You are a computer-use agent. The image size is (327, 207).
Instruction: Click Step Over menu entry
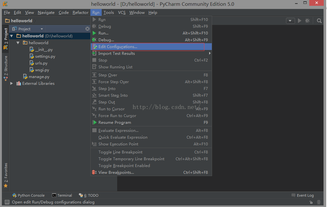pyautogui.click(x=151, y=75)
